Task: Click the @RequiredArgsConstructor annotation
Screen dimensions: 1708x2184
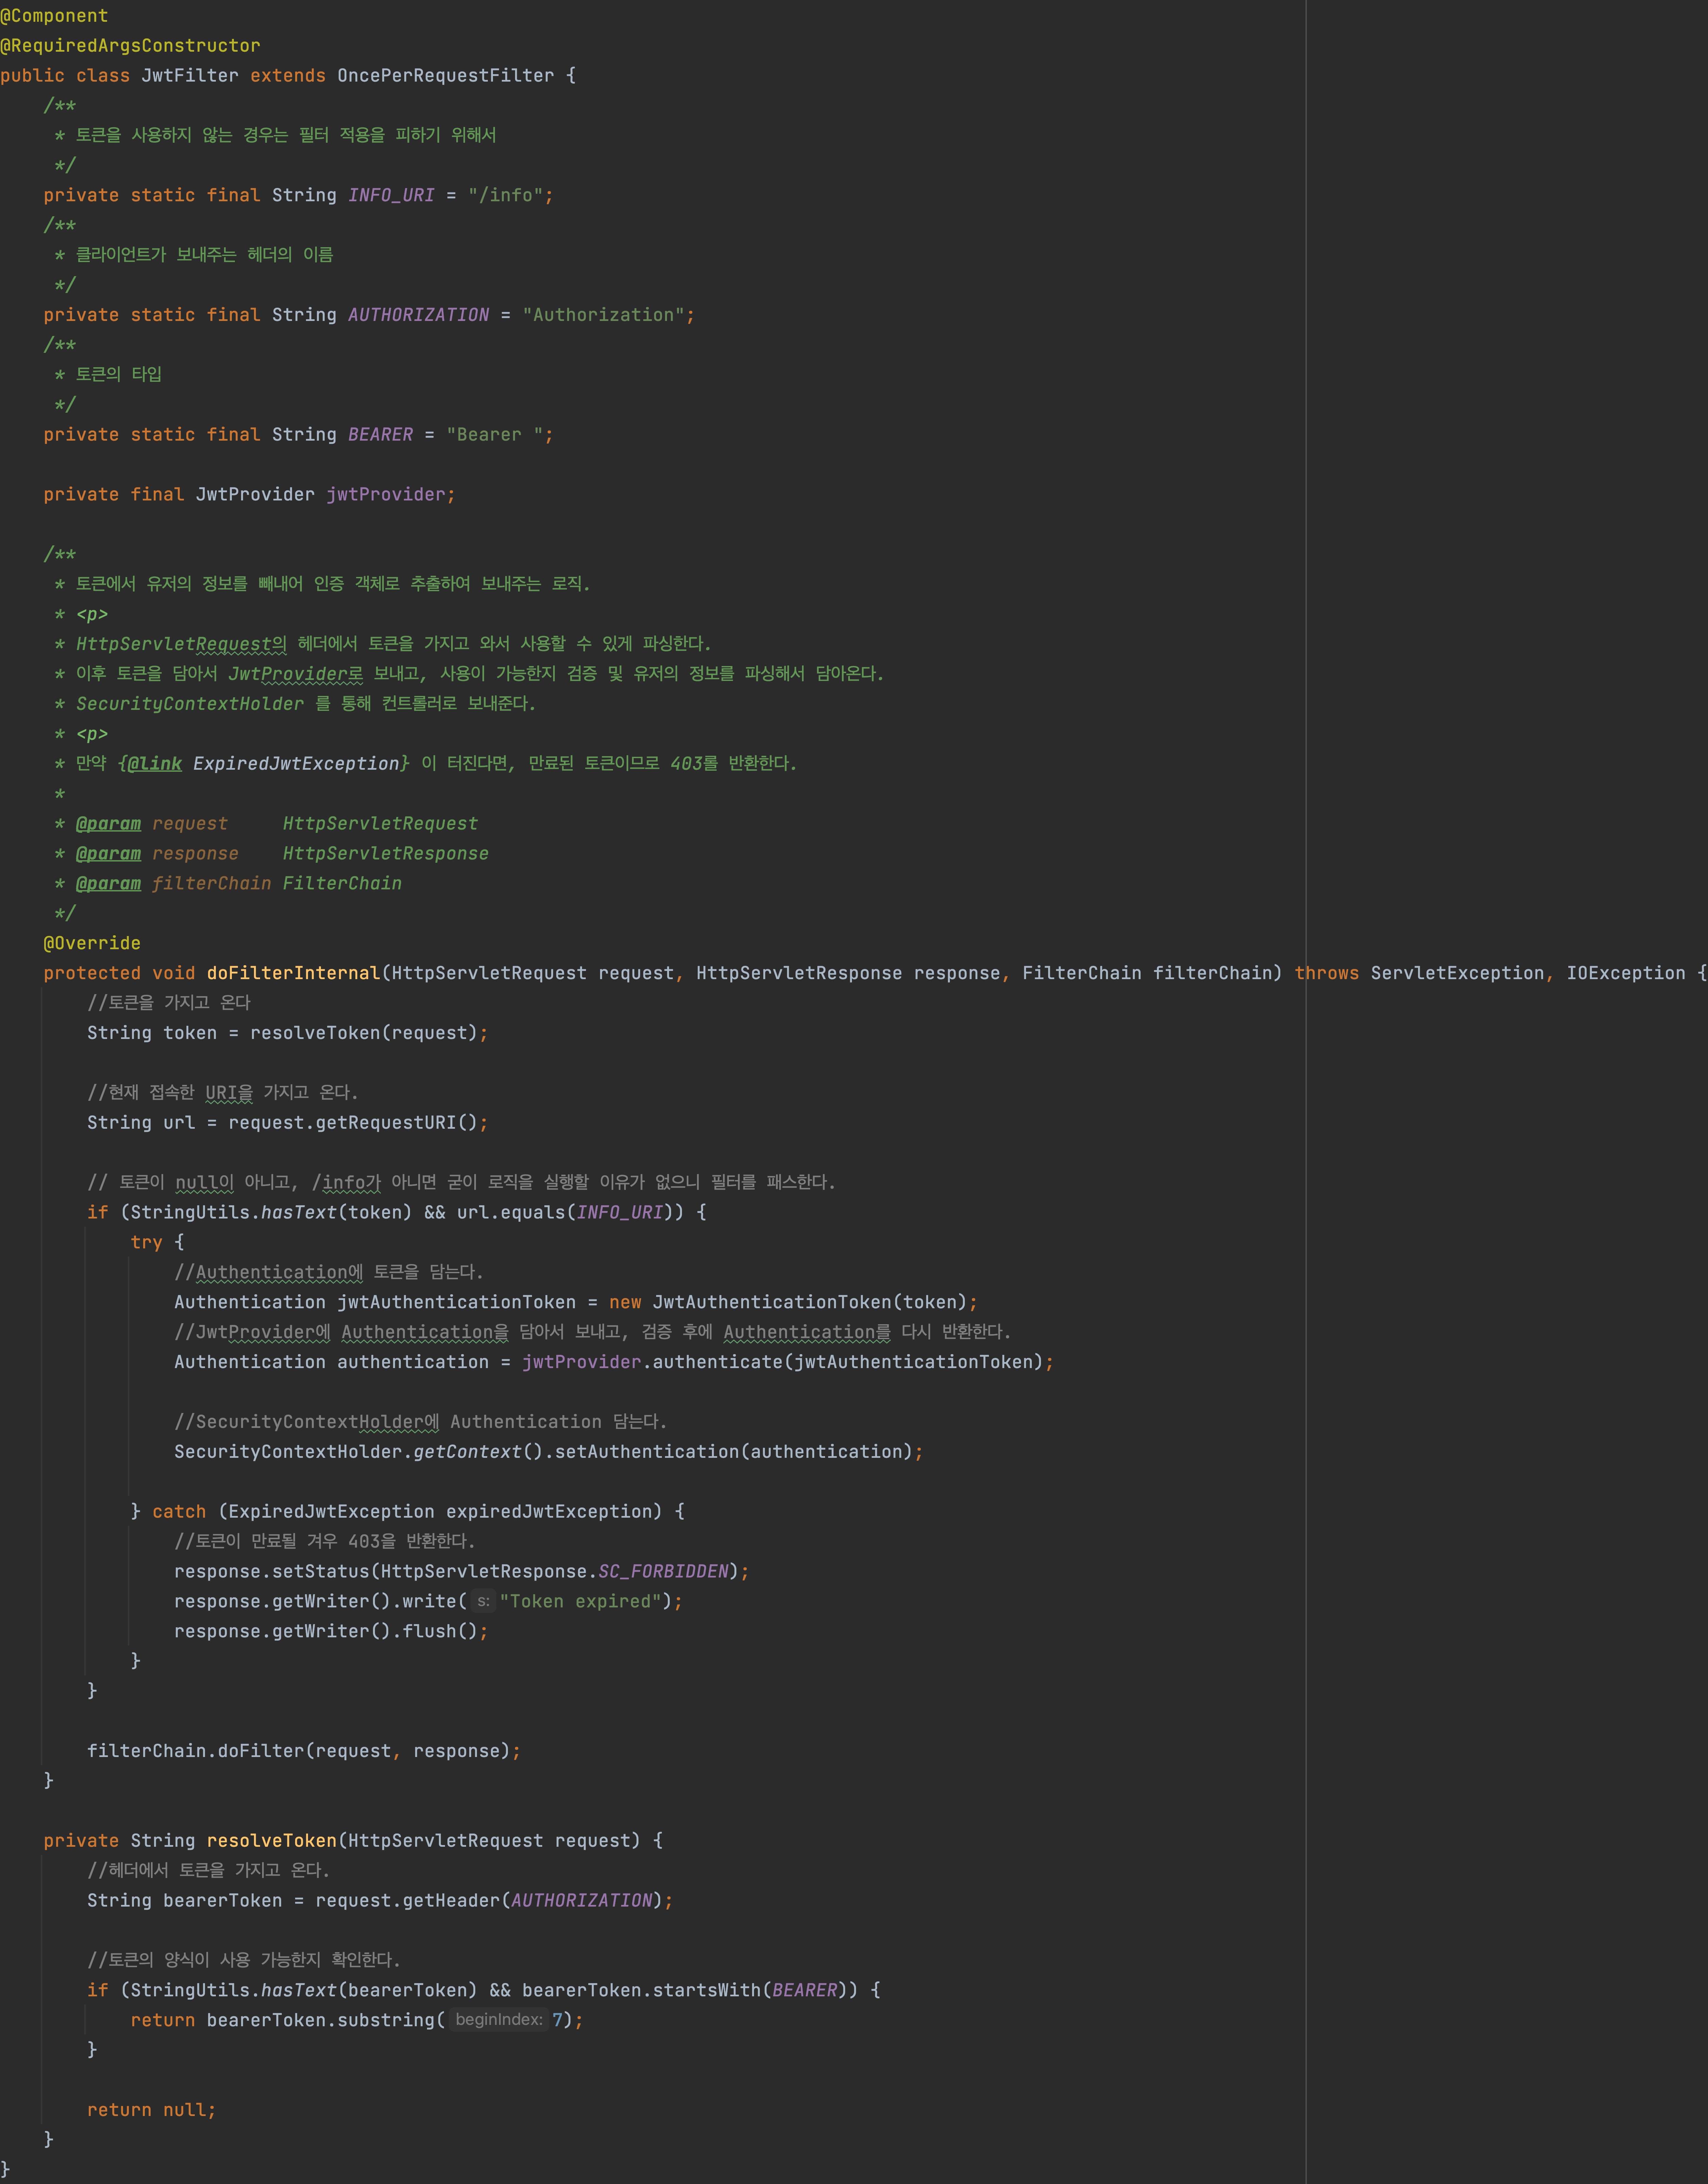Action: pyautogui.click(x=130, y=46)
